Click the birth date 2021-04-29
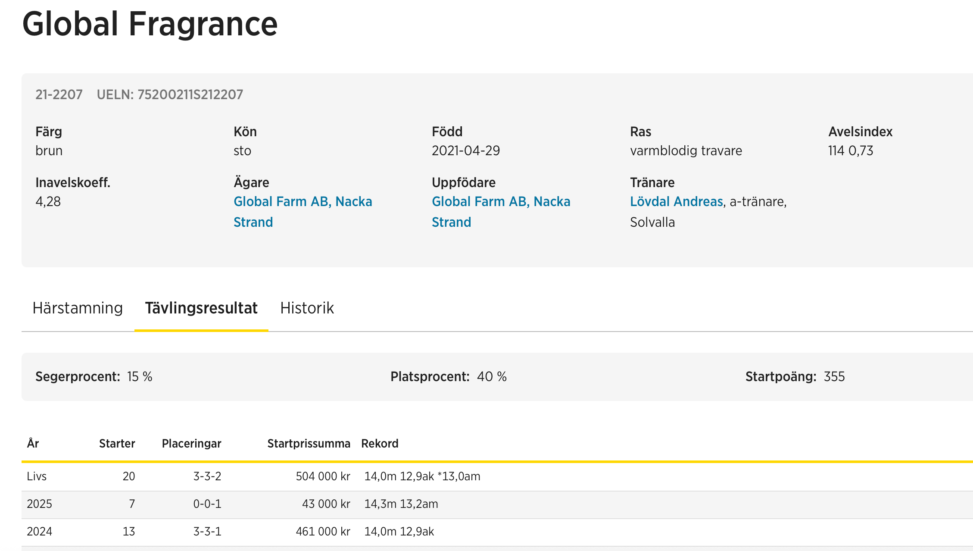The width and height of the screenshot is (973, 551). tap(466, 150)
